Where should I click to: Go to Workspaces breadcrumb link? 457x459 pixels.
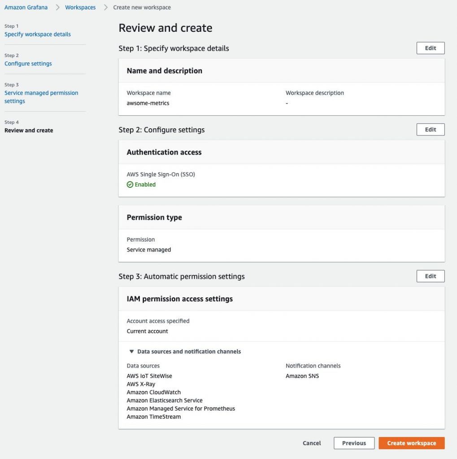point(80,7)
